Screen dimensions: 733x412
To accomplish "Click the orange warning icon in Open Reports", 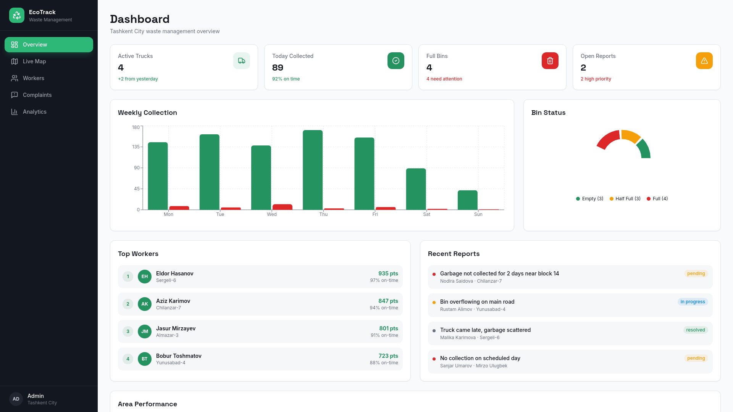I will (704, 61).
